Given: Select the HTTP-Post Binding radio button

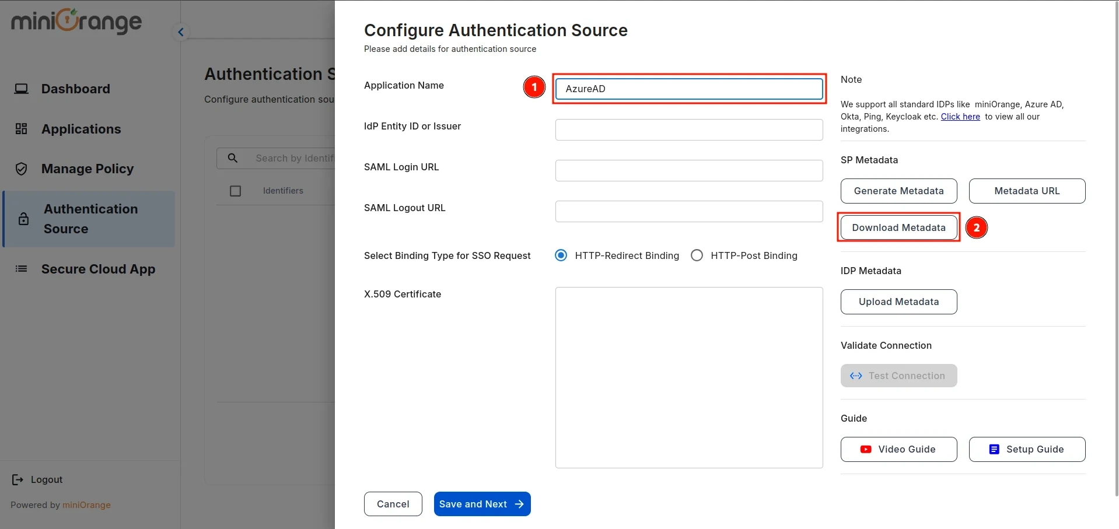Looking at the screenshot, I should (x=697, y=255).
